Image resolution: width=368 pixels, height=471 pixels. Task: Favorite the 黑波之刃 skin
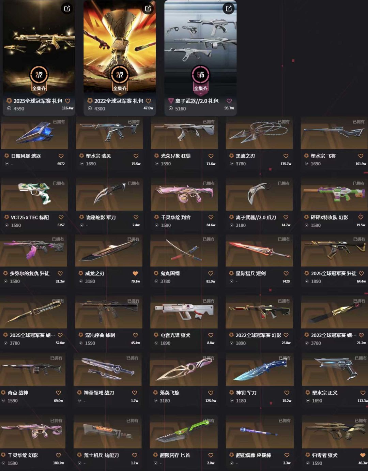click(x=286, y=156)
